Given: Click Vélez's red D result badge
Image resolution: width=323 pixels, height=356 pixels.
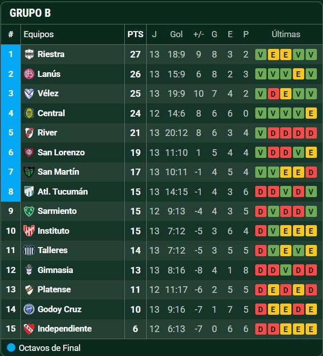Looking at the screenshot, I should tap(273, 94).
